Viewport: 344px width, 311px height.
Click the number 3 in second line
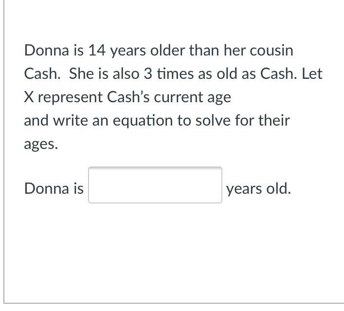coord(147,73)
